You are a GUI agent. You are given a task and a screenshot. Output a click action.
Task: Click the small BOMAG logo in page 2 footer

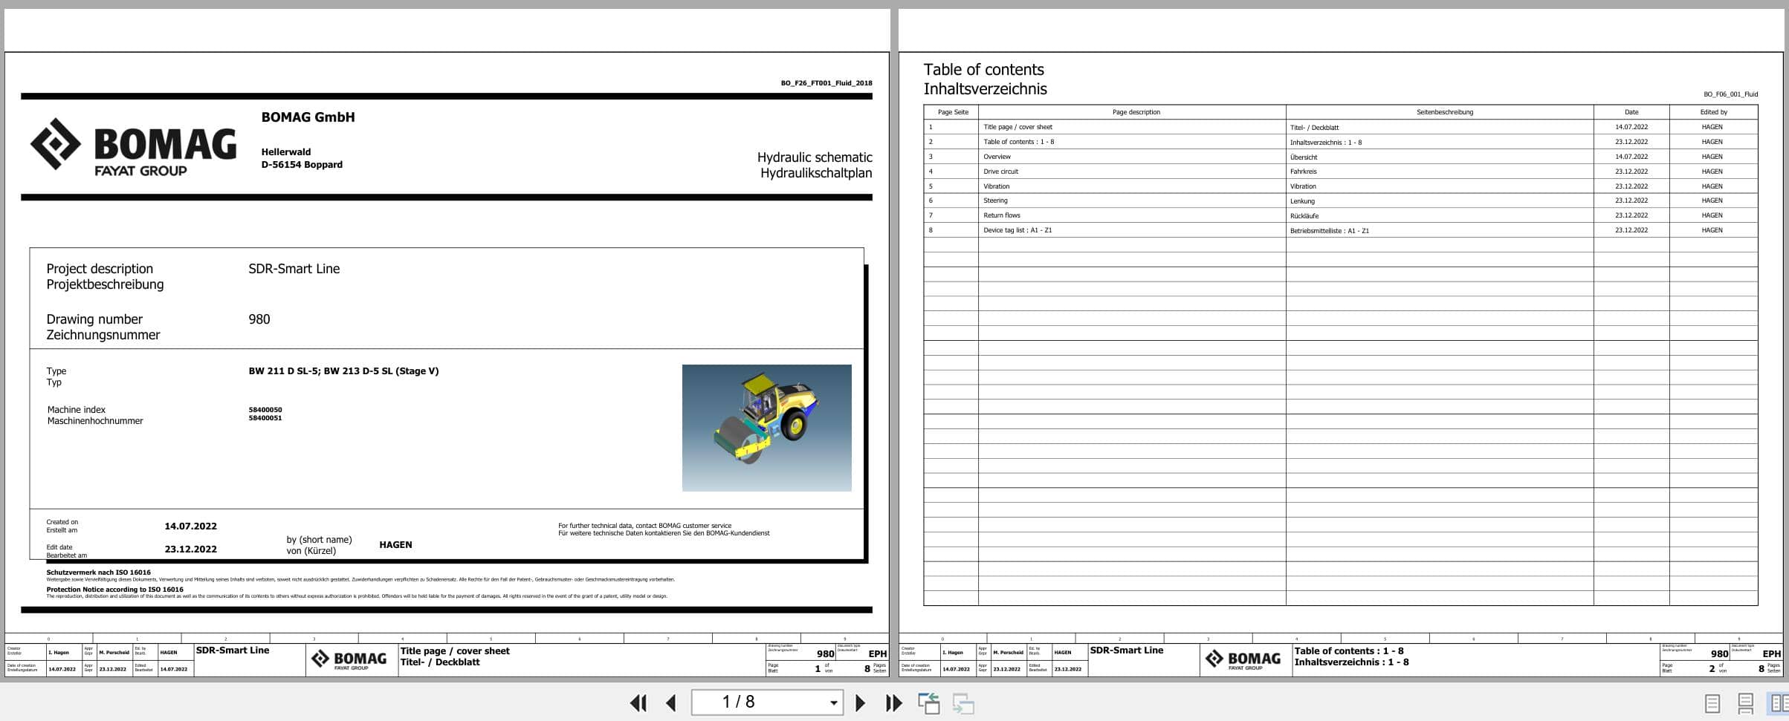click(x=1243, y=660)
